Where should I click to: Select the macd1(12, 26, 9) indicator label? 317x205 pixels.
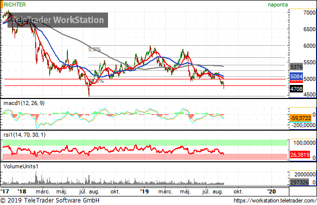click(24, 103)
